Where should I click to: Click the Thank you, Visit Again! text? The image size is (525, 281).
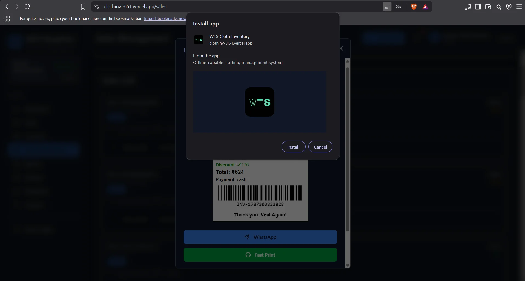260,215
